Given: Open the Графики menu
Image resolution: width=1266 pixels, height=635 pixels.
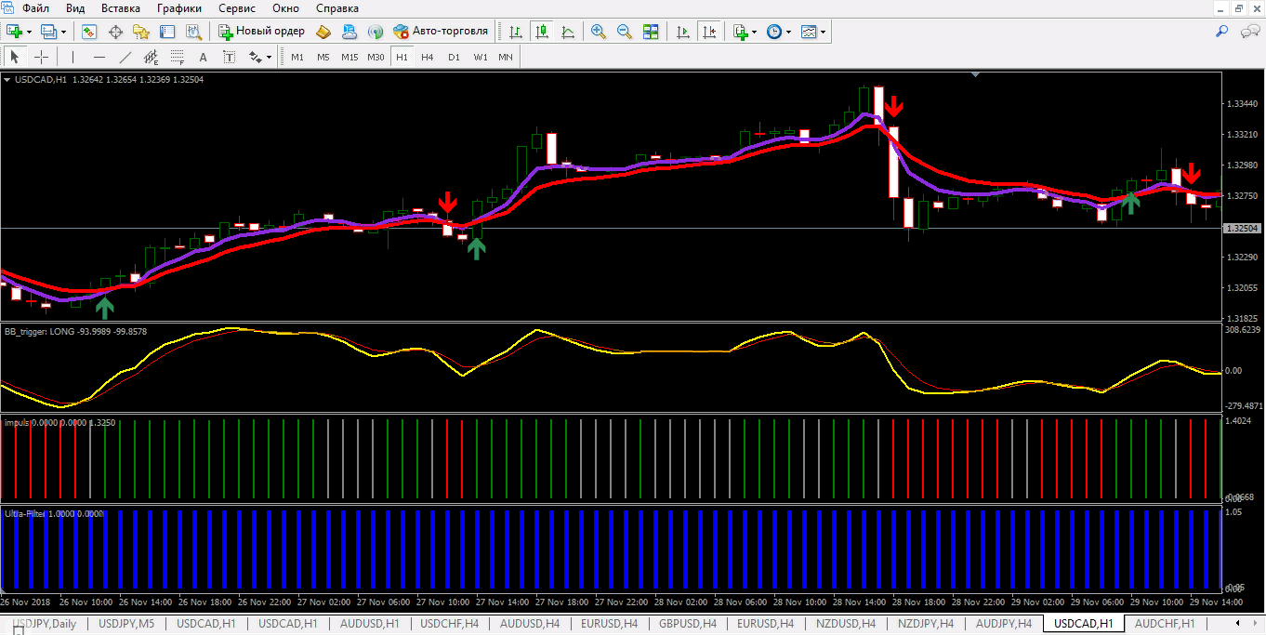Looking at the screenshot, I should coord(179,7).
